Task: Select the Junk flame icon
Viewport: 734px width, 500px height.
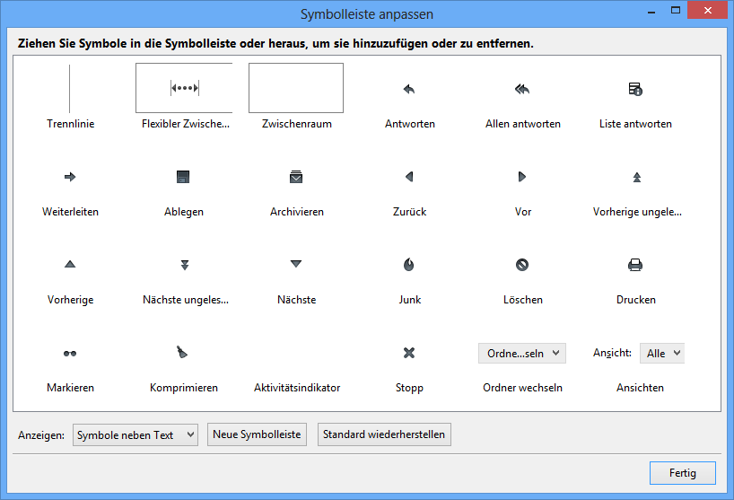Action: pos(408,265)
